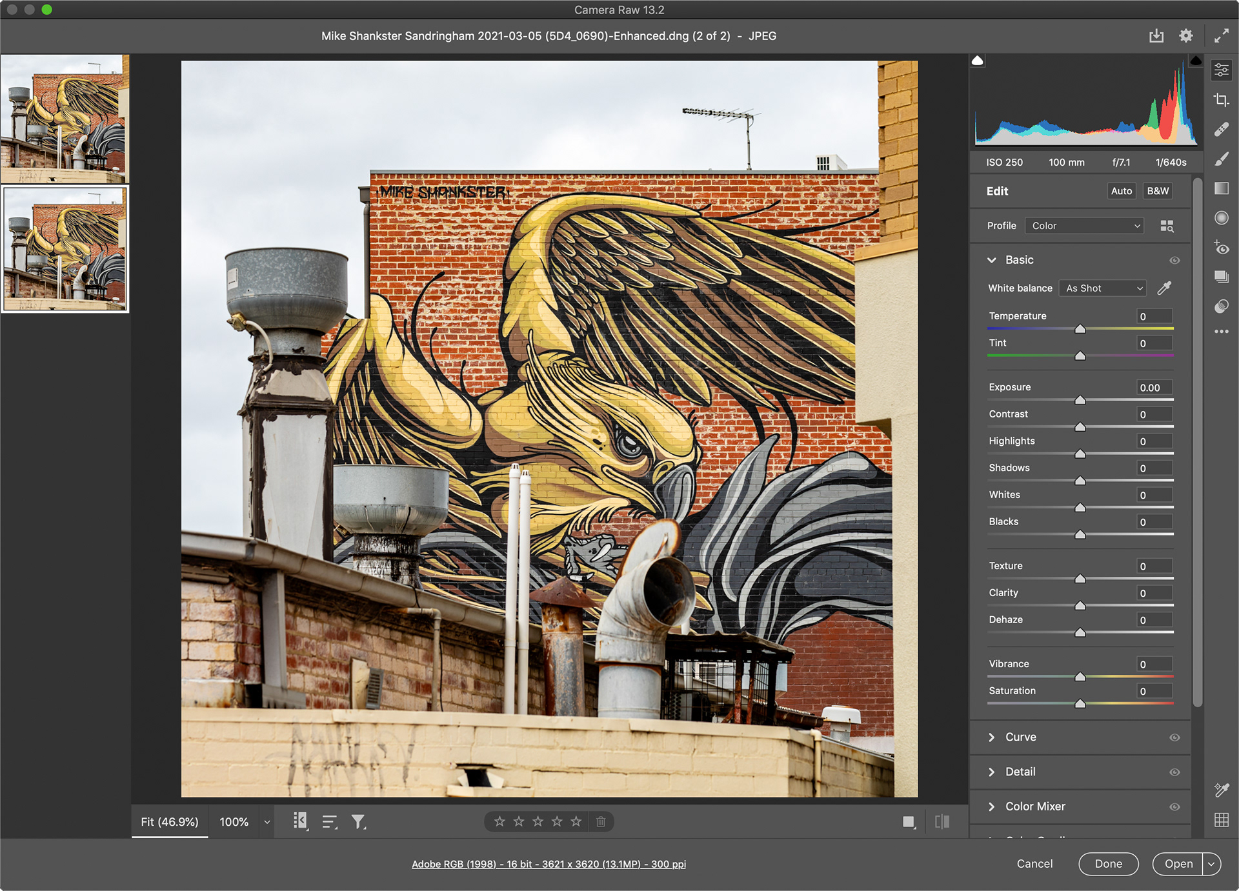1239x891 pixels.
Task: Pick the White Balance eyedropper tool
Action: 1164,288
